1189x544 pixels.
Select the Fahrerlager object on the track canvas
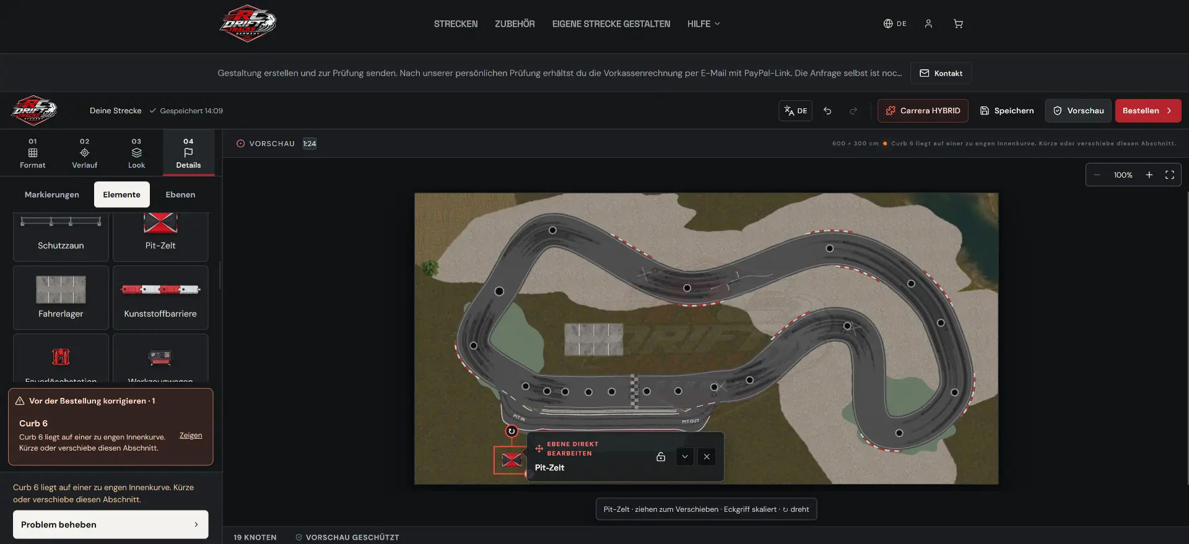point(594,340)
